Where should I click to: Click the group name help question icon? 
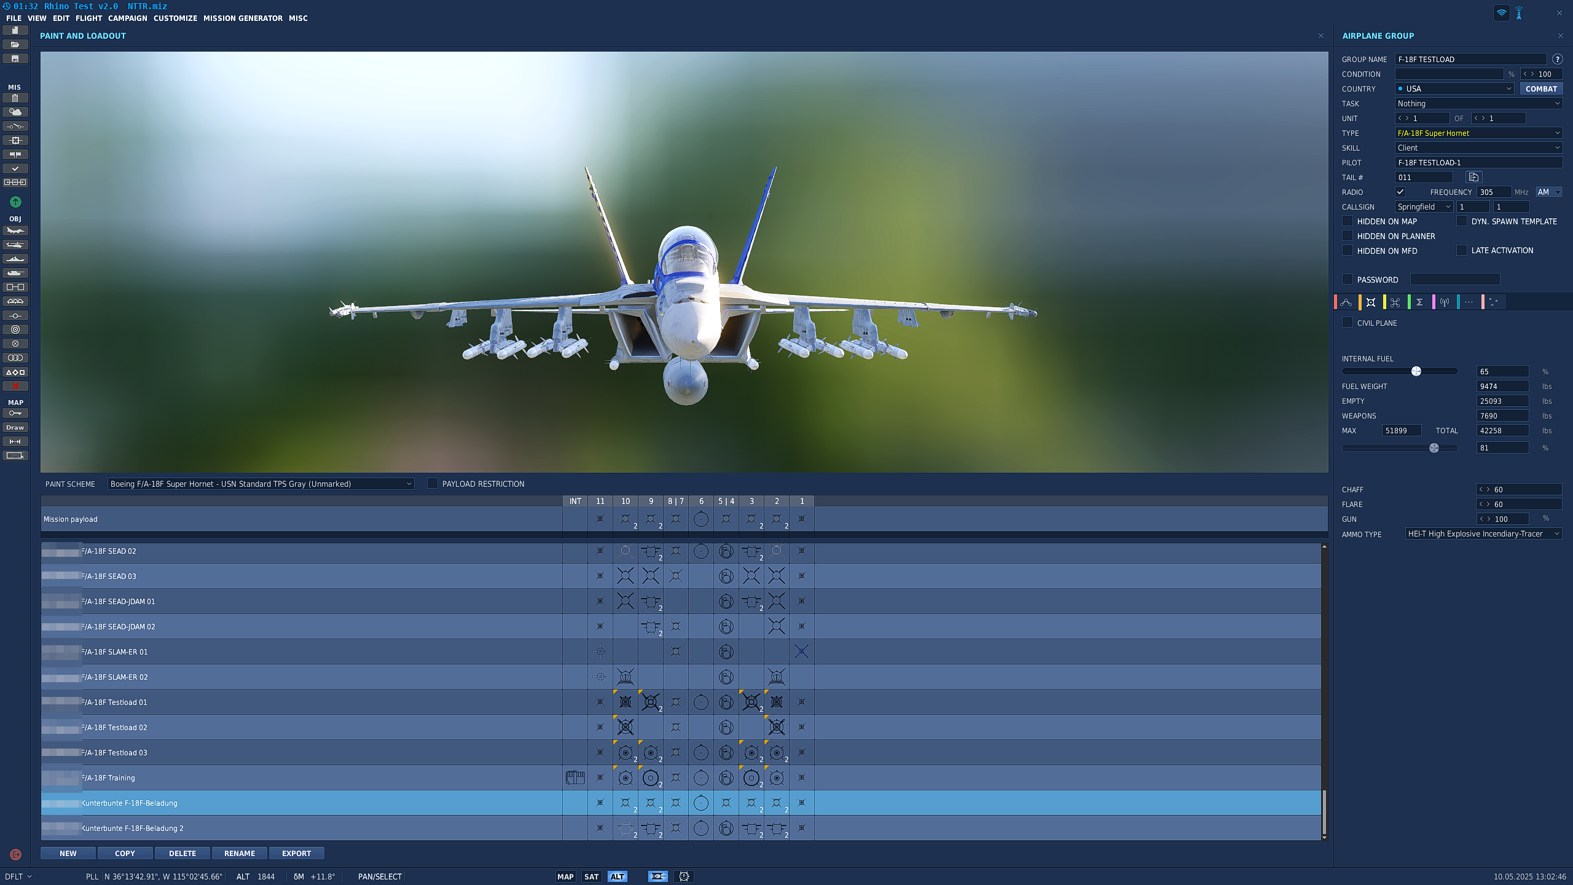(1557, 59)
